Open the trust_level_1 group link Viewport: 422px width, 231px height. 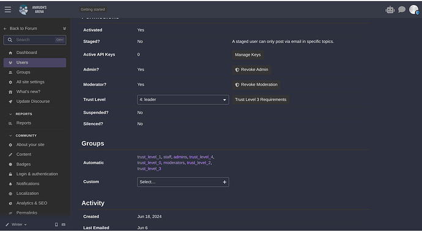[149, 157]
